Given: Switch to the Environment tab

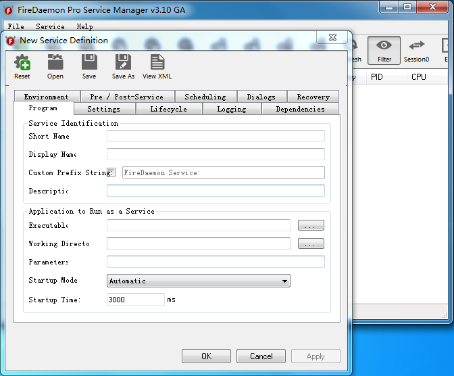Looking at the screenshot, I should click(x=47, y=97).
